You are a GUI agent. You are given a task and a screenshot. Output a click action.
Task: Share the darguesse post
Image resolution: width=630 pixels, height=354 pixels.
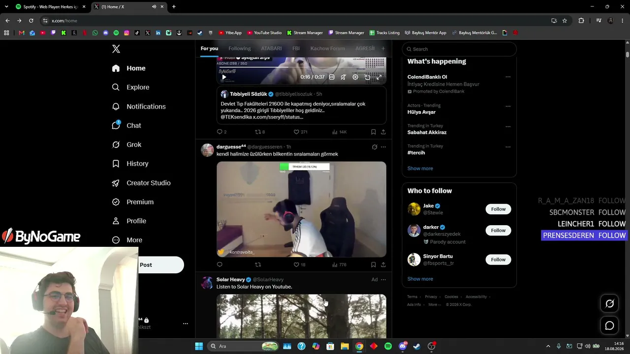[383, 265]
